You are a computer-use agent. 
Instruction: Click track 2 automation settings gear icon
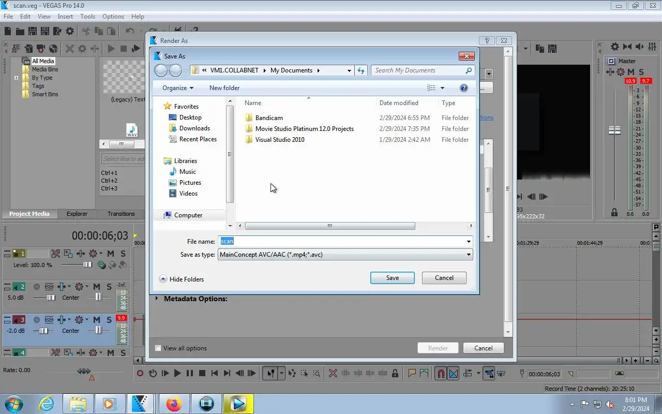[x=80, y=287]
